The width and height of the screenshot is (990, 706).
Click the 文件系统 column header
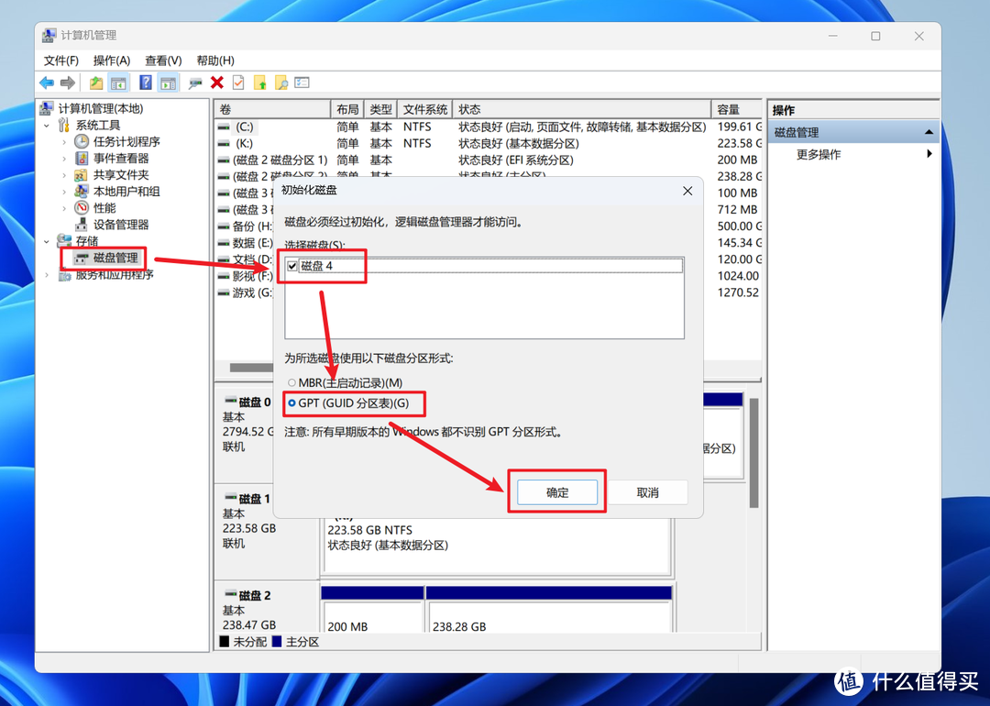coord(425,109)
